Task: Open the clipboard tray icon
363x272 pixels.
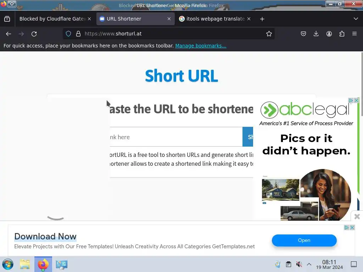Action: (289, 264)
